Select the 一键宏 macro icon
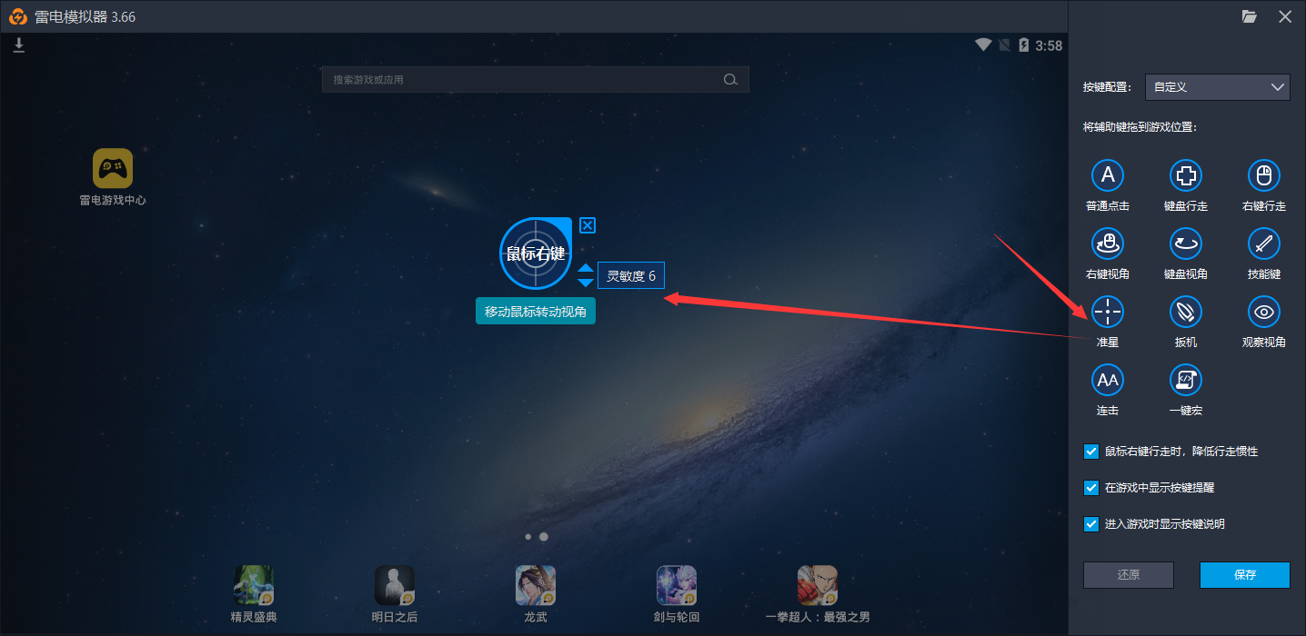This screenshot has width=1306, height=636. pos(1186,380)
